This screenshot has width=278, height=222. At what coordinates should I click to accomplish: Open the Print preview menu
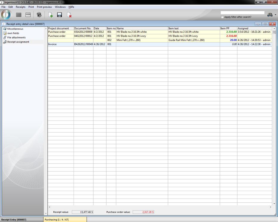[x=44, y=7]
